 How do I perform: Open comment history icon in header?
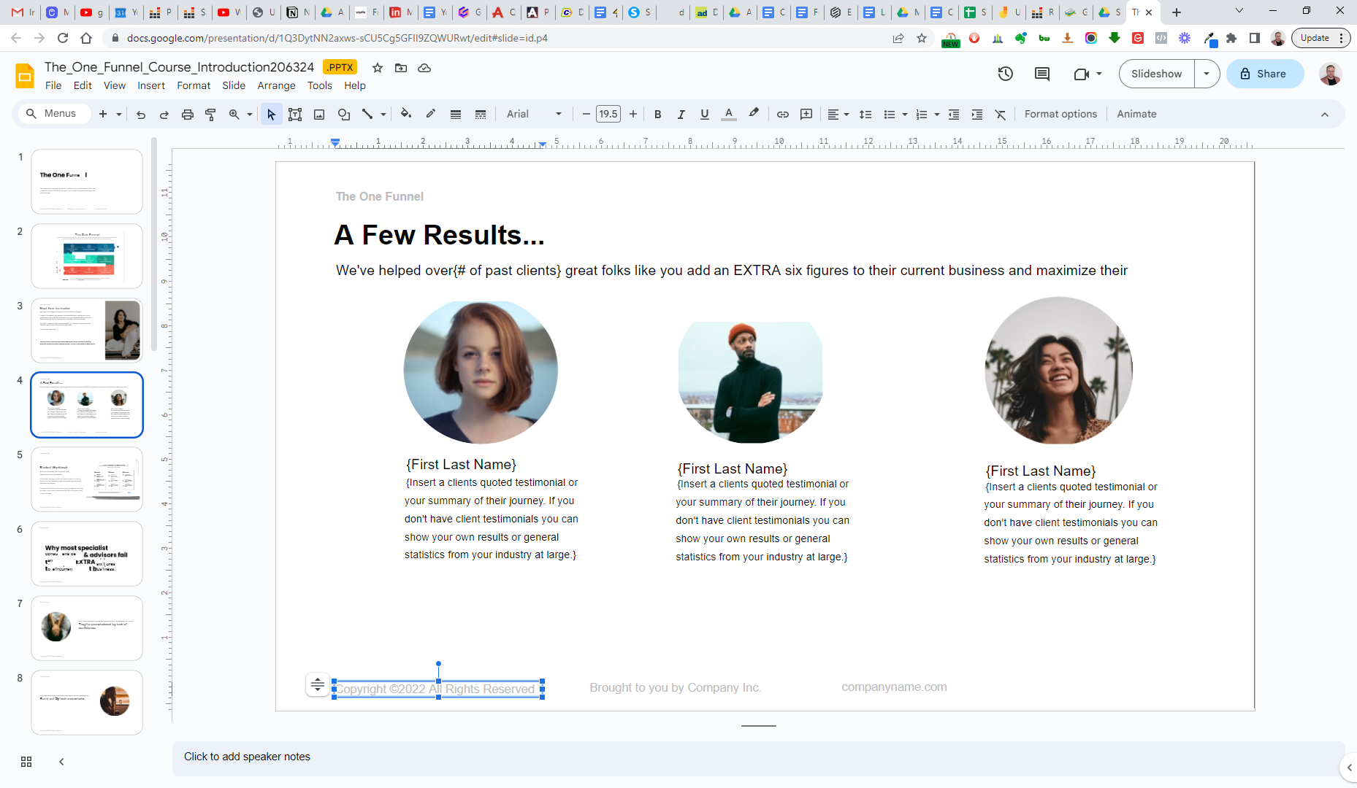[x=1042, y=74]
